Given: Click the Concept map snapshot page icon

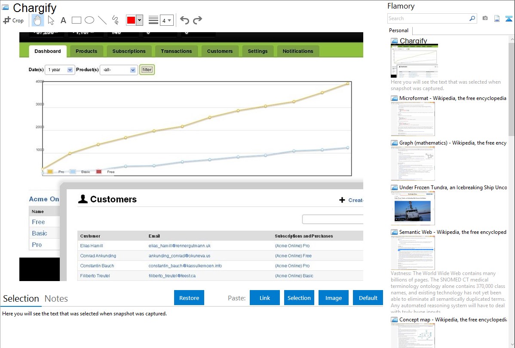Looking at the screenshot, I should coord(394,319).
